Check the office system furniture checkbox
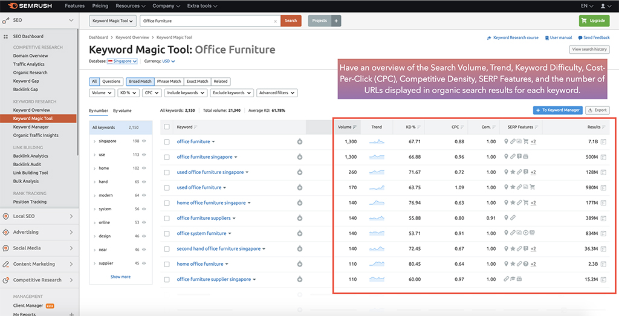Viewport: 619px width, 316px height. pyautogui.click(x=167, y=234)
